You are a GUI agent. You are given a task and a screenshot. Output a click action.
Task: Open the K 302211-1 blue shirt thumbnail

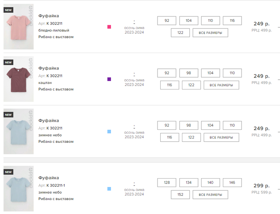pyautogui.click(x=19, y=189)
